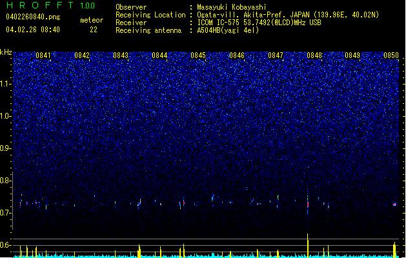
Task: Click the 0.9 kHz axis tick label
Action: (6, 148)
